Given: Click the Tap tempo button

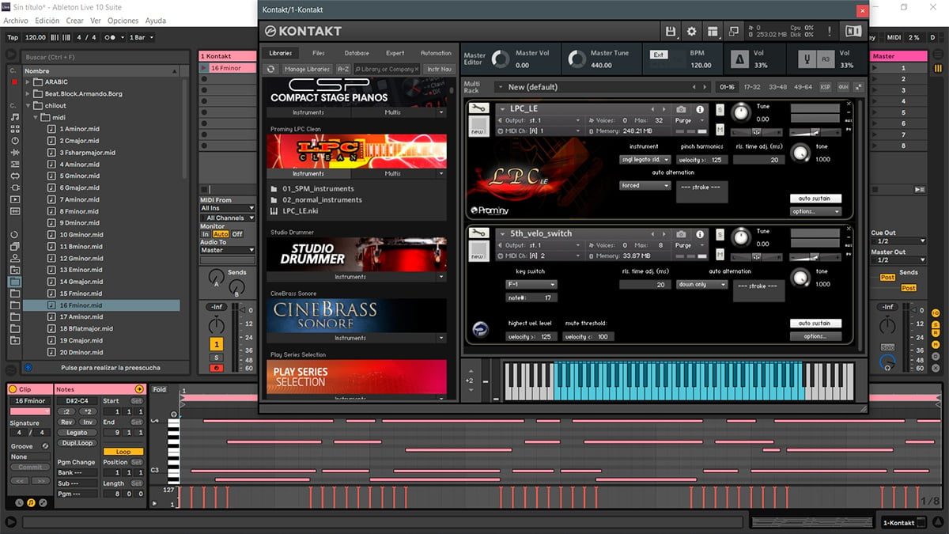Looking at the screenshot, I should pyautogui.click(x=13, y=37).
